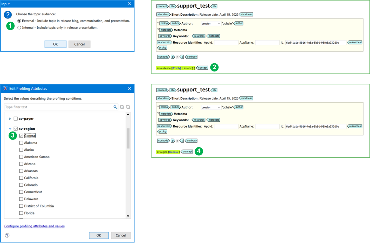Click the blue question mark icon in the Input dialog
The height and width of the screenshot is (243, 370).
click(8, 15)
